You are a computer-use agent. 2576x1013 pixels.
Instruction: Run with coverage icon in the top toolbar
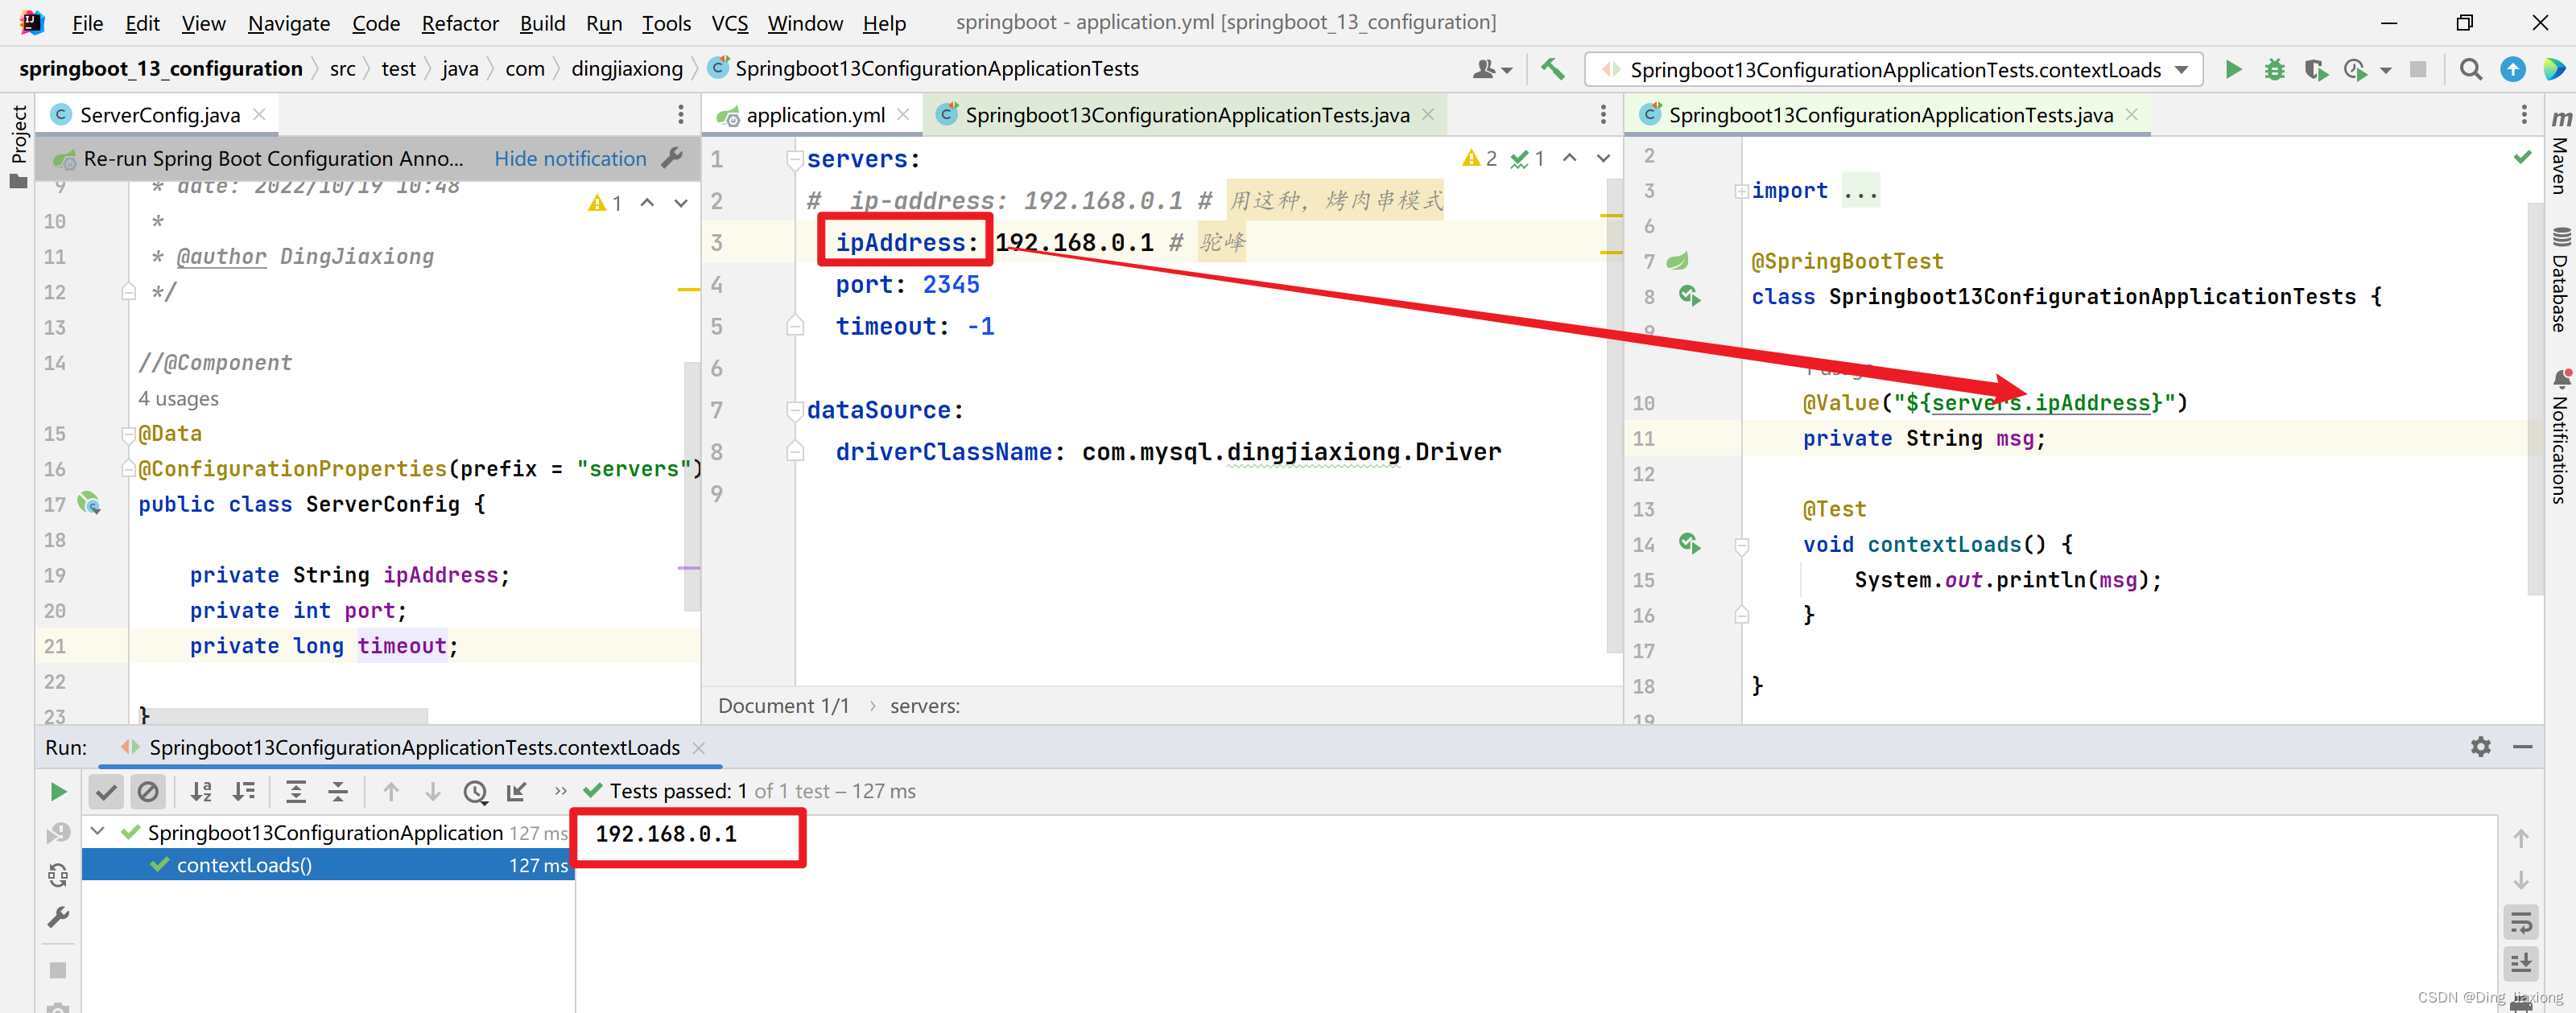click(x=2315, y=69)
